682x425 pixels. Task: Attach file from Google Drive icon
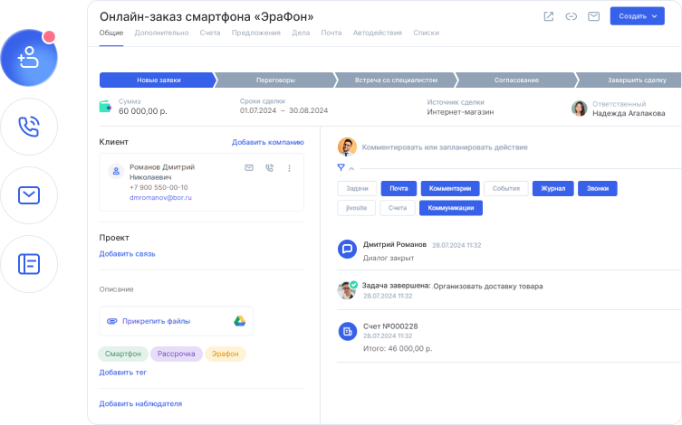pos(240,321)
